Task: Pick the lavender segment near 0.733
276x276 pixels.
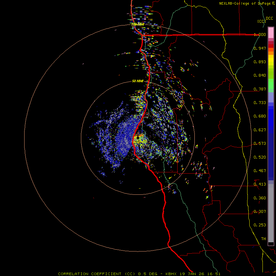Action: tap(271, 97)
